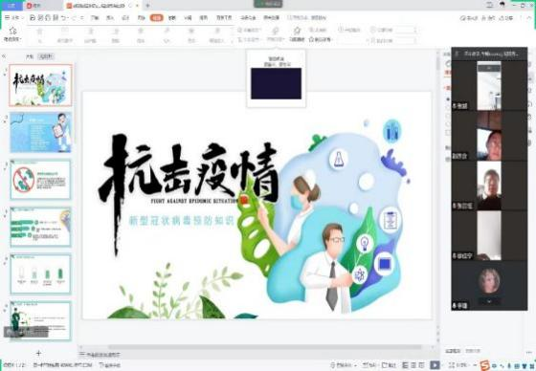
Task: Select the highlighted orange ribbon tab
Action: coord(157,18)
